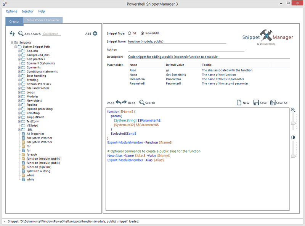Open Adv.Search via its magnifier icon
The width and height of the screenshot is (305, 226).
pyautogui.click(x=21, y=34)
